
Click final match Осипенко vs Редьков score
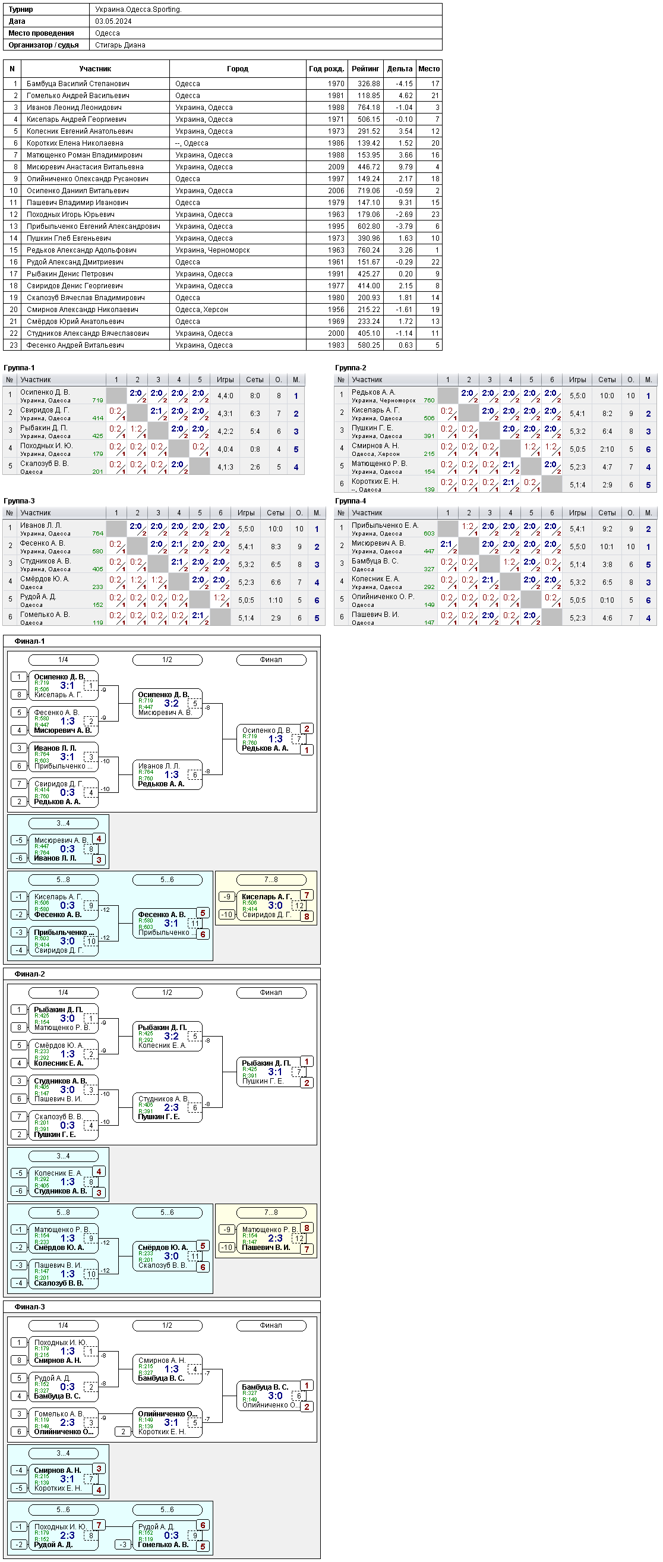coord(276,739)
